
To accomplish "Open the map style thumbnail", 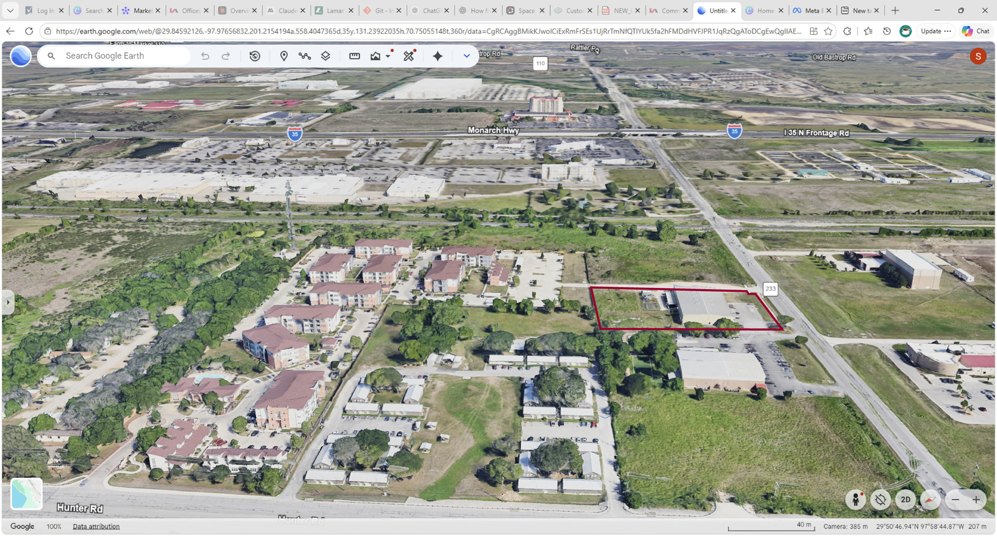I will (x=27, y=494).
